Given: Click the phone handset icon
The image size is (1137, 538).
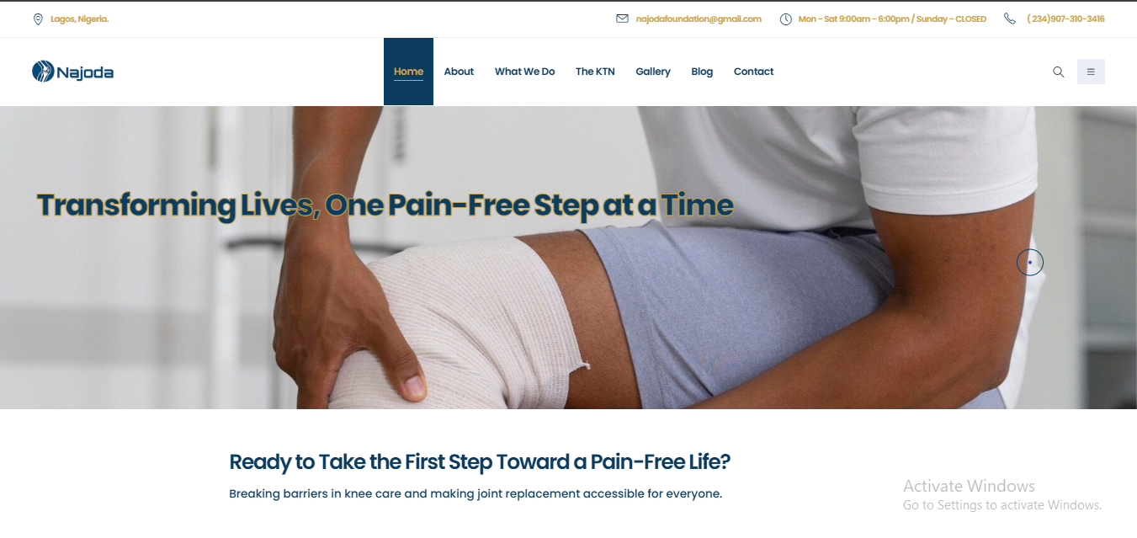Looking at the screenshot, I should [x=1010, y=19].
